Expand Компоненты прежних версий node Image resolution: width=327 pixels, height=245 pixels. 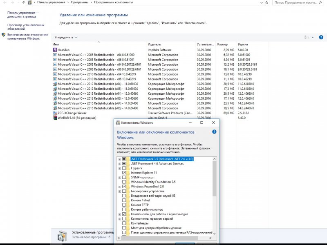pyautogui.click(x=120, y=219)
